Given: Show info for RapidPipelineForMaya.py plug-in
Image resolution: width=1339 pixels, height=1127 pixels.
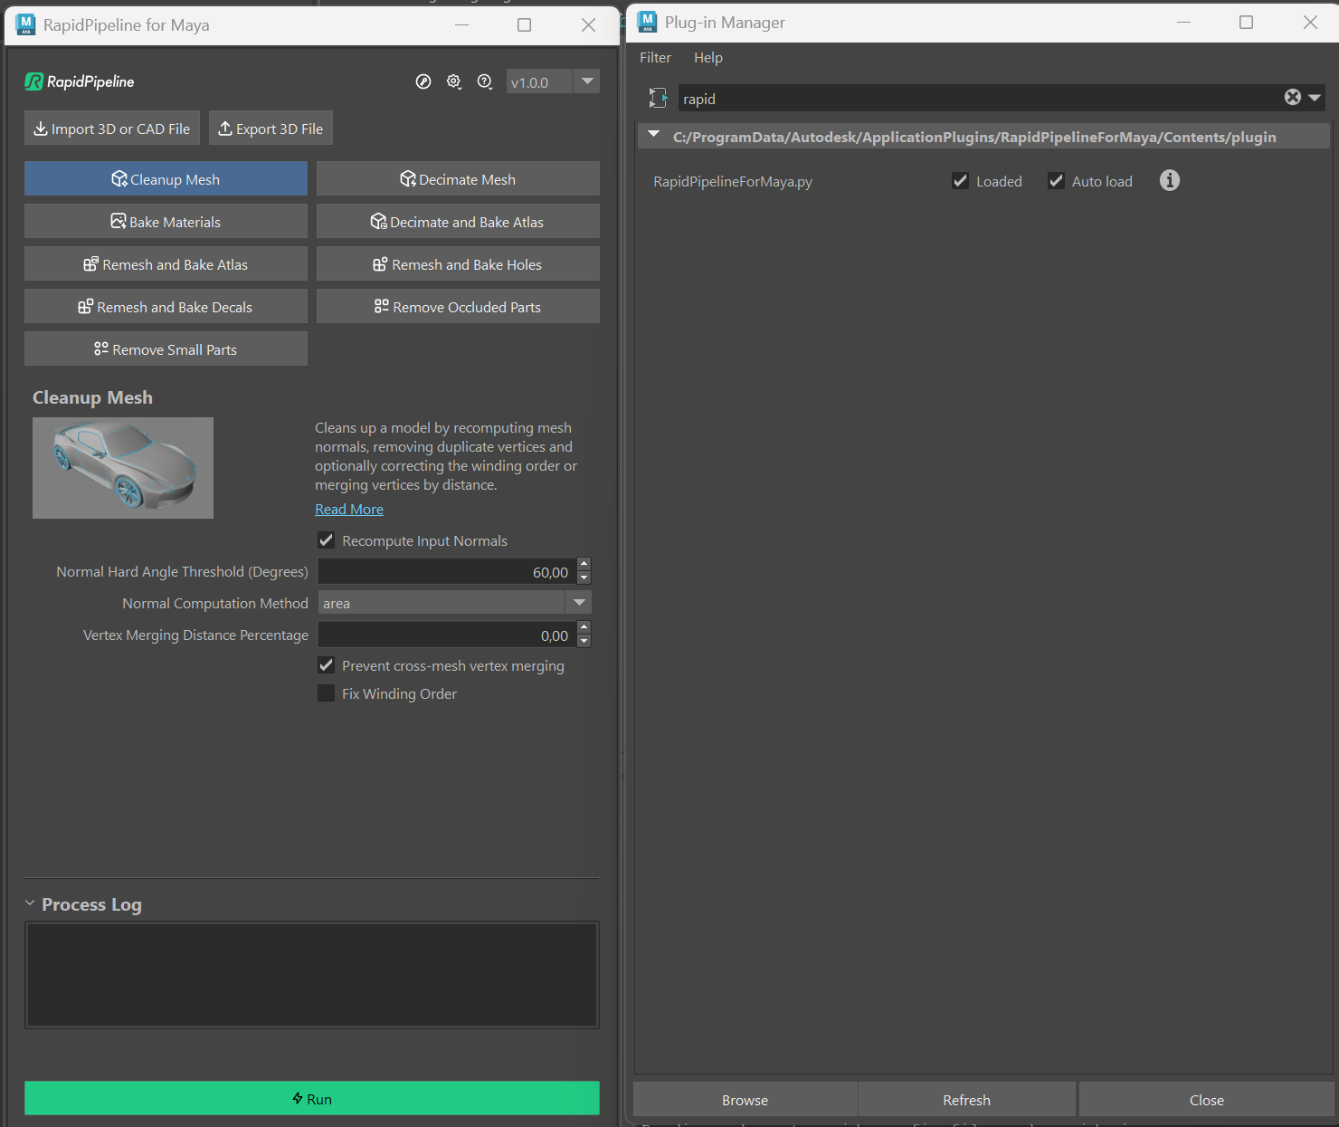Looking at the screenshot, I should click(x=1170, y=180).
